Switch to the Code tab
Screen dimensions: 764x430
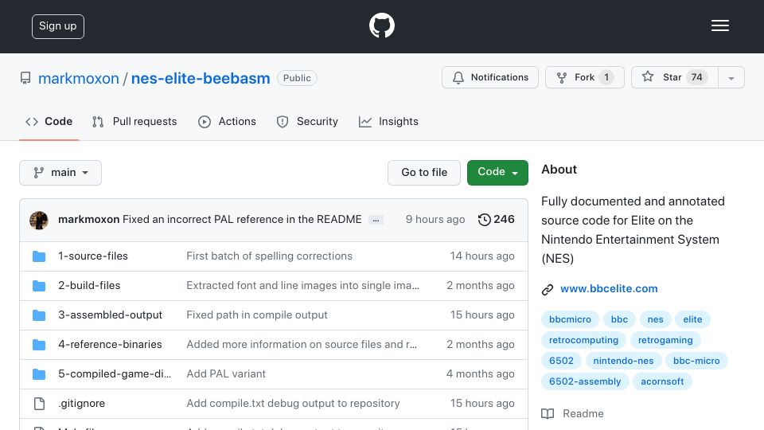tap(49, 121)
